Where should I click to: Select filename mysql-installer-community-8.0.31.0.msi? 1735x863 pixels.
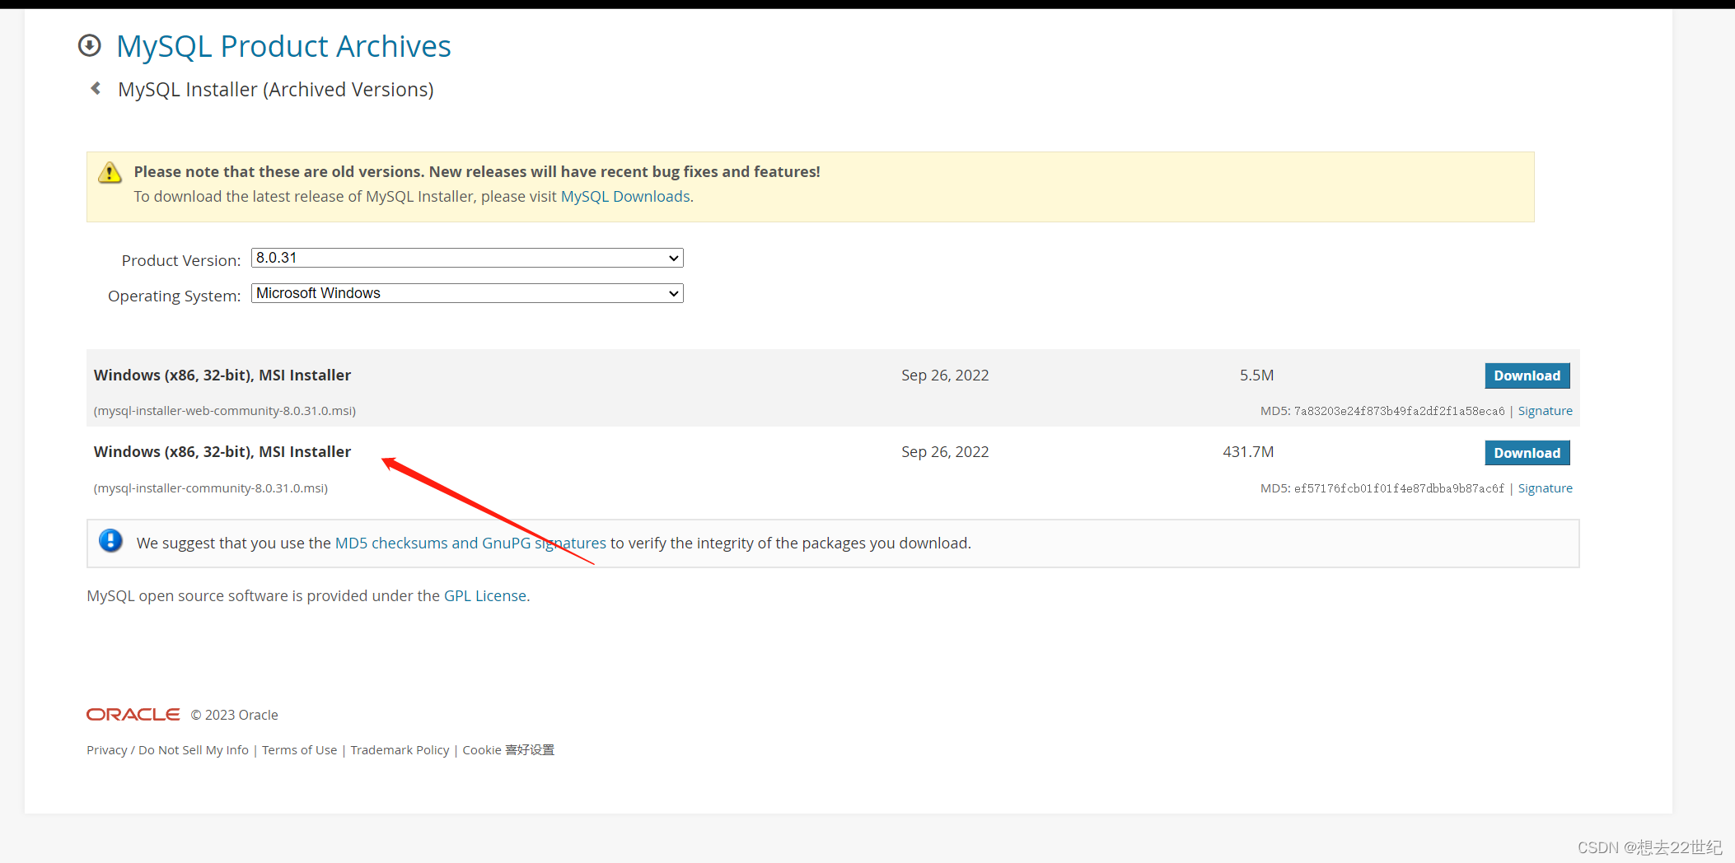(213, 488)
